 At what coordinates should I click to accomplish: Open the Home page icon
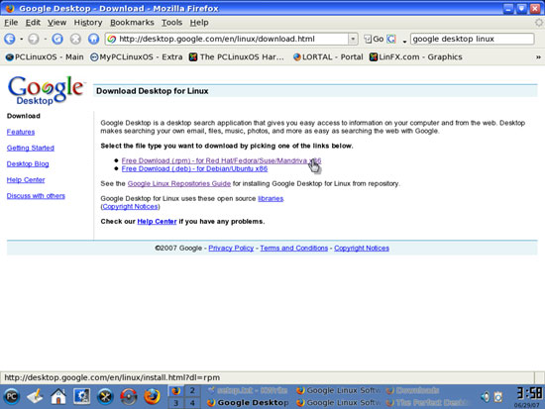tap(93, 39)
